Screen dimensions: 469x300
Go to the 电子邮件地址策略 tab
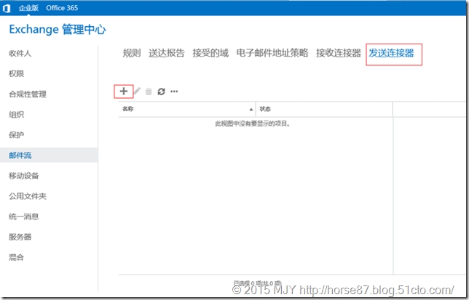point(272,53)
